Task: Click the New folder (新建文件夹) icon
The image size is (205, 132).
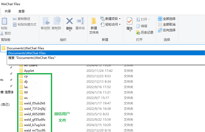Action: pos(94,21)
